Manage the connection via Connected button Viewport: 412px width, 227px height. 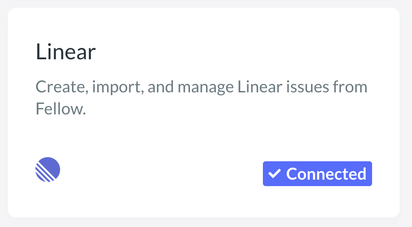(317, 174)
